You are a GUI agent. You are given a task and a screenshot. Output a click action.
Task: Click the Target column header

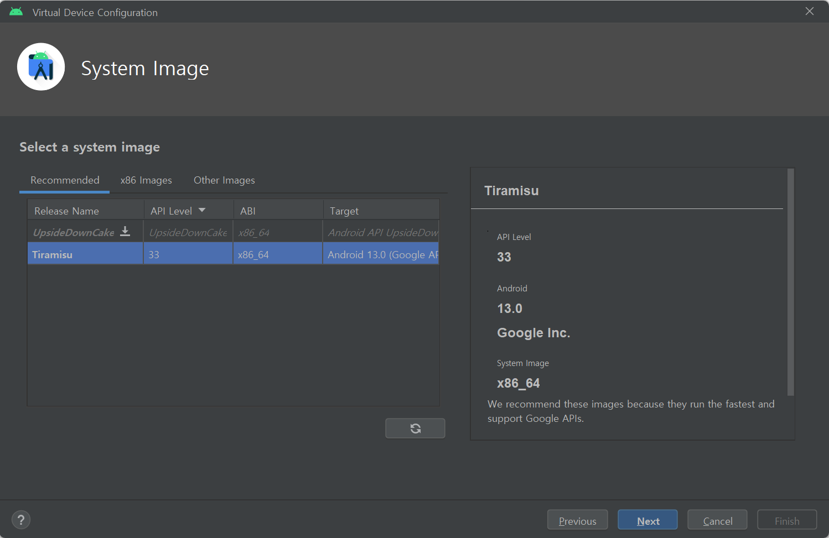coord(381,211)
